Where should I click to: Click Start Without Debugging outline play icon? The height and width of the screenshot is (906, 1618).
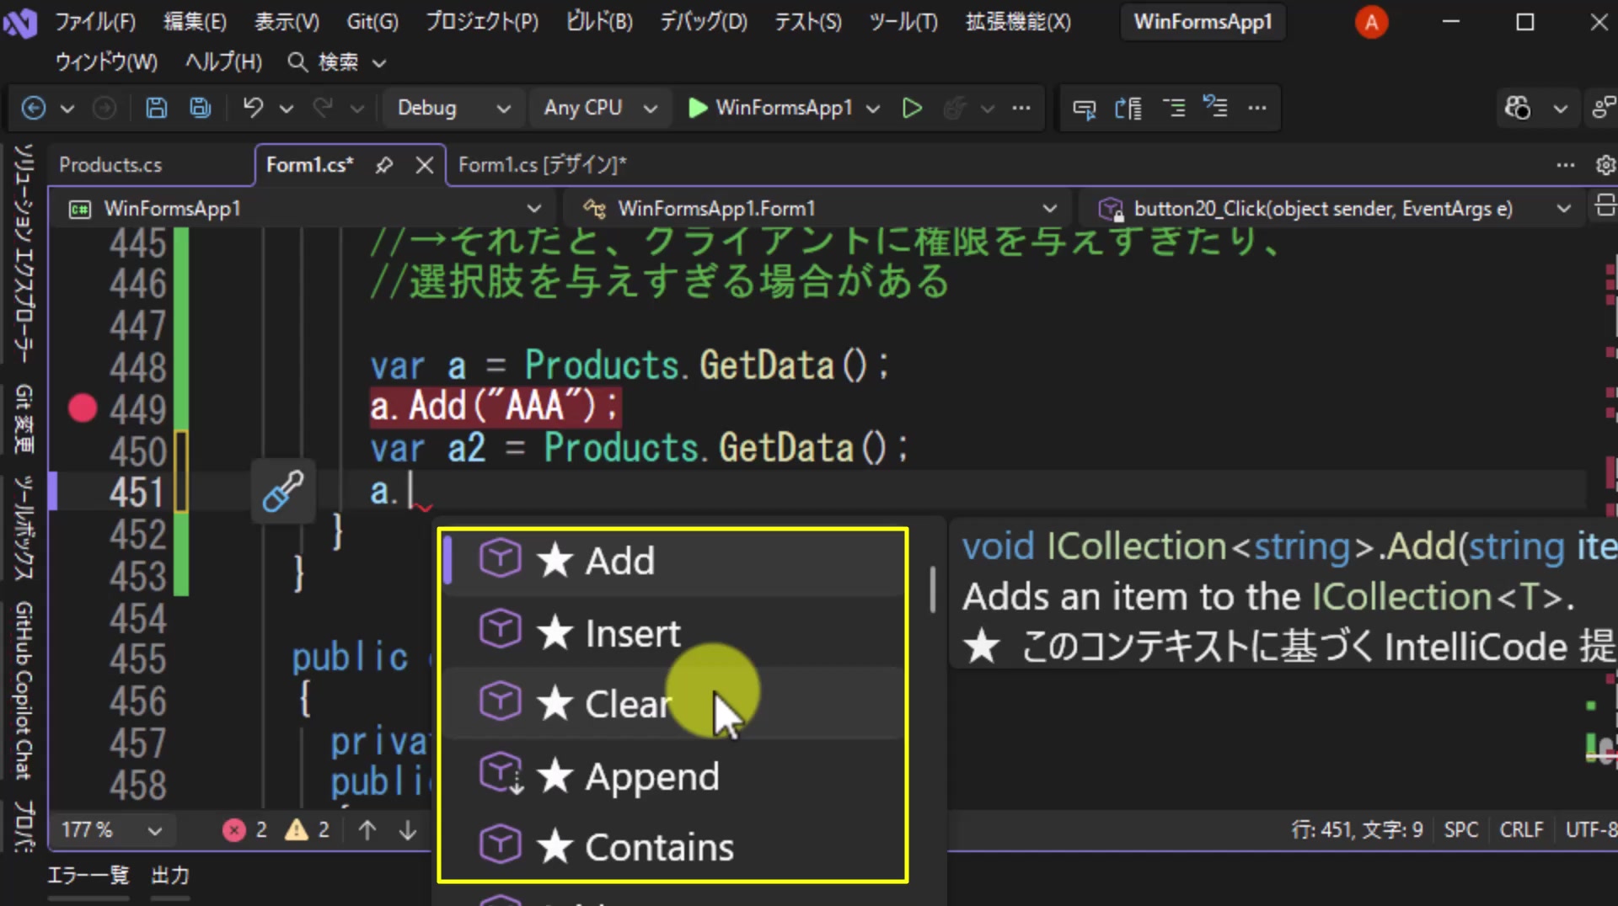click(x=912, y=108)
